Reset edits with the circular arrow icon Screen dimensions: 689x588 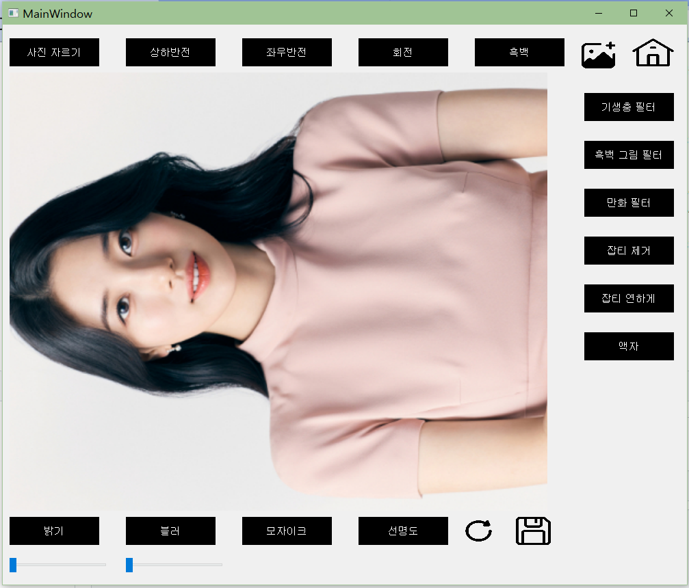pos(478,531)
